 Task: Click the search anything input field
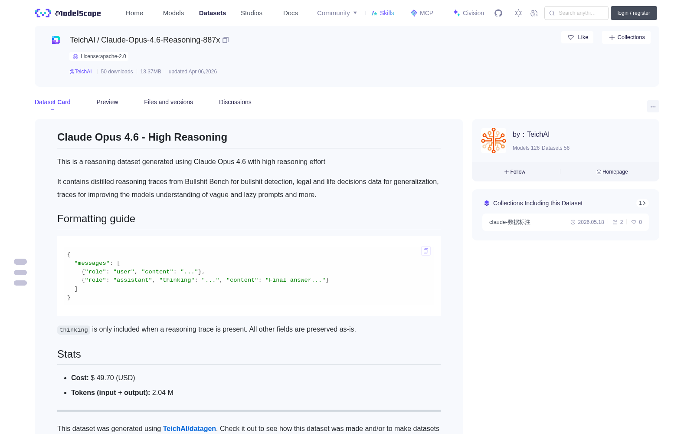point(576,13)
